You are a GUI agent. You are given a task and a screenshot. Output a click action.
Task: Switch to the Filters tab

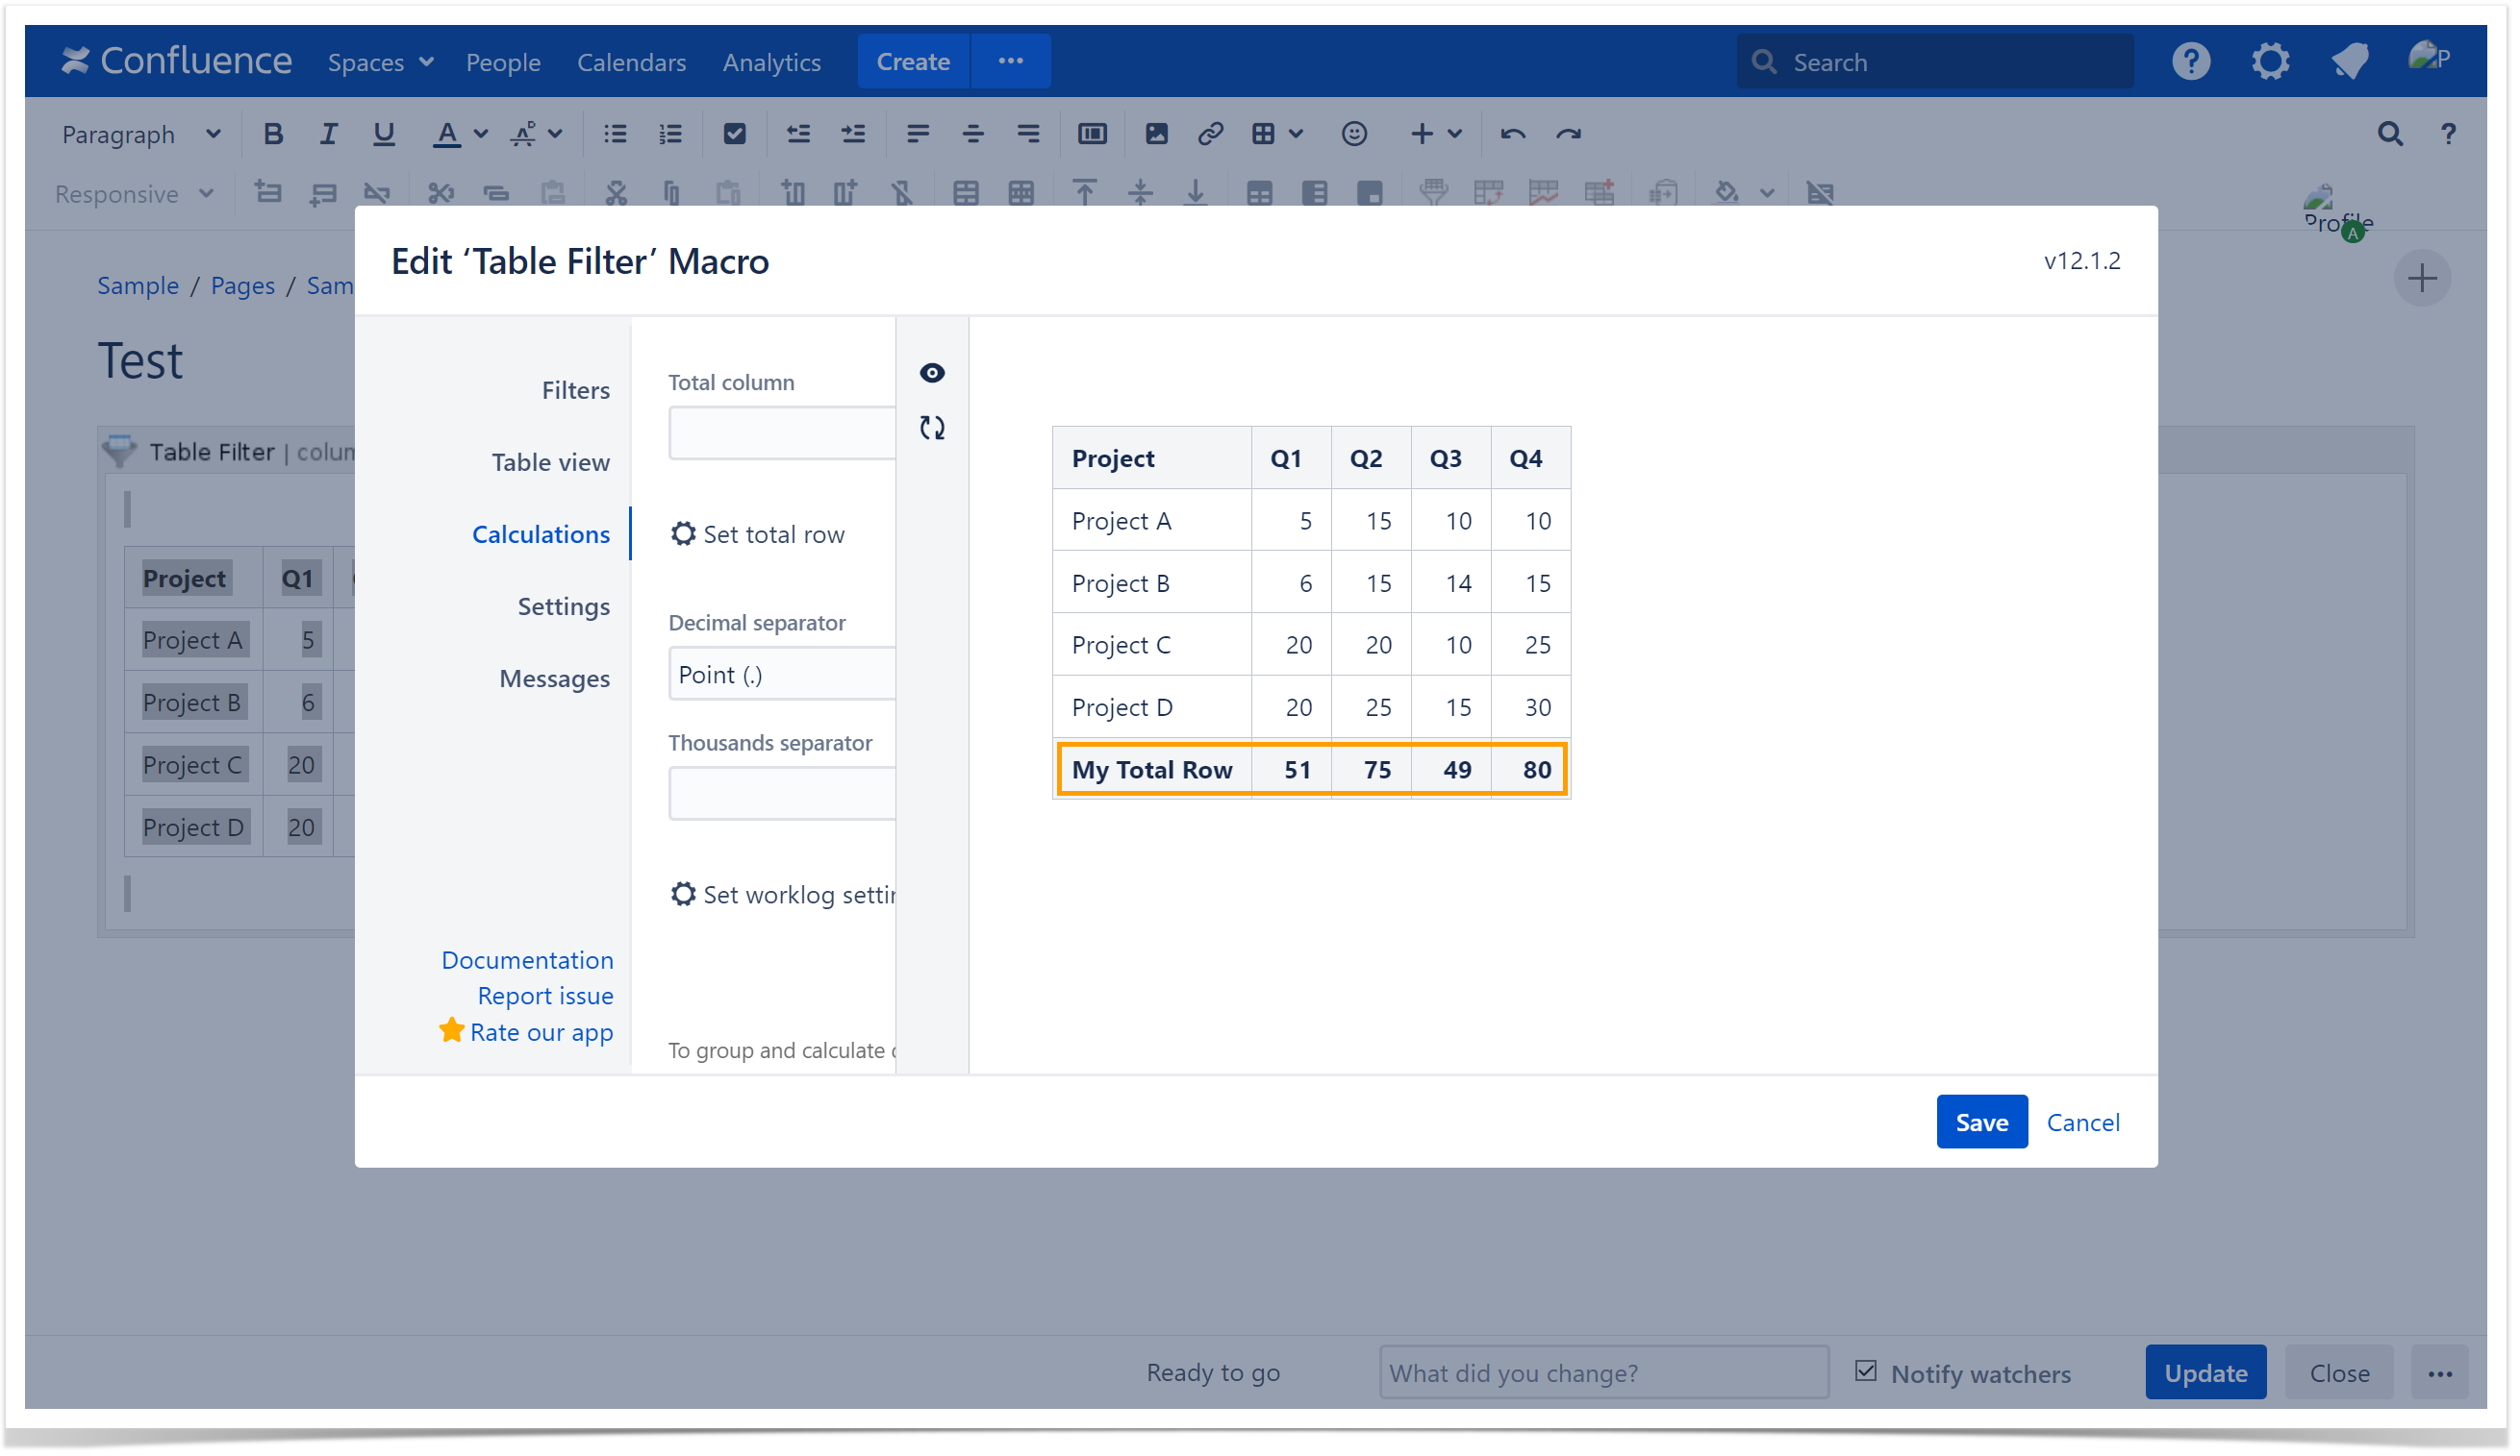575,390
